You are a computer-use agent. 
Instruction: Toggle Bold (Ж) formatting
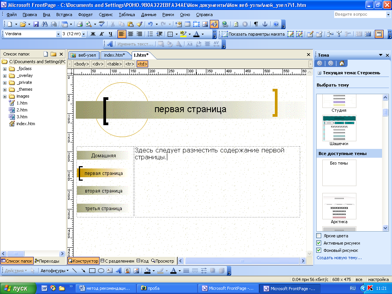pyautogui.click(x=93, y=34)
